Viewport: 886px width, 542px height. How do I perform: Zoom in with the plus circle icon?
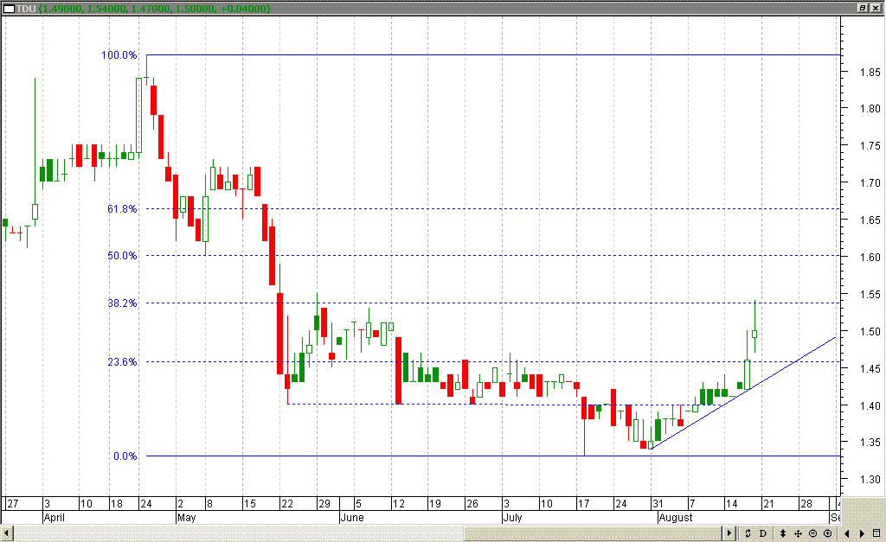pos(828,533)
